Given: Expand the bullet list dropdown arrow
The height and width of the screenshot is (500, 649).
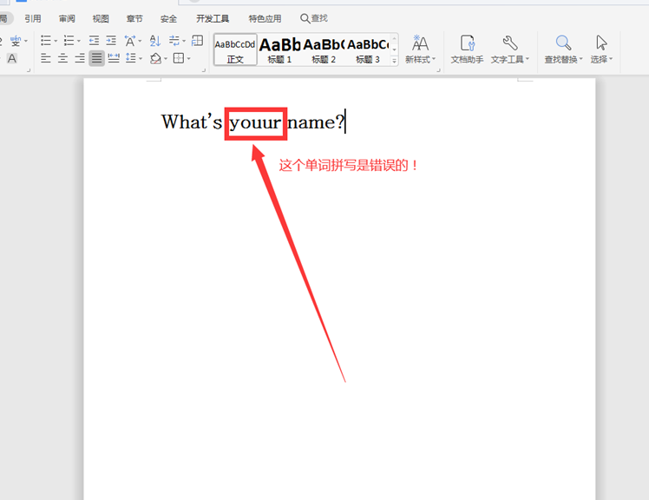Looking at the screenshot, I should coord(56,41).
